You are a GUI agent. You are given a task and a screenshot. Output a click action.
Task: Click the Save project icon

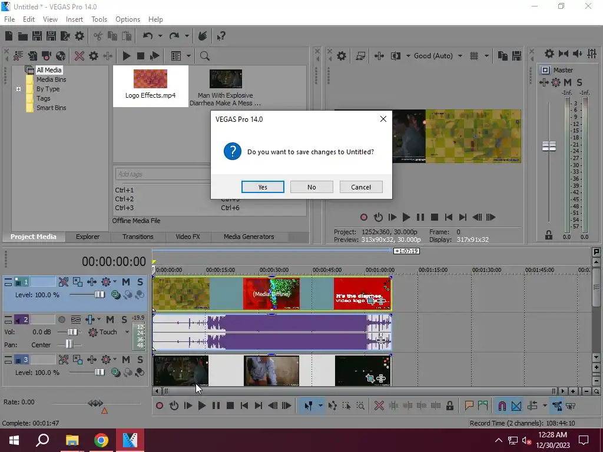point(37,36)
